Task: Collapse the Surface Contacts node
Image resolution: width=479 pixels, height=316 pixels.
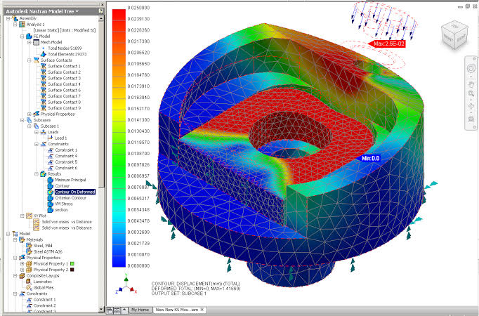Action: click(29, 60)
